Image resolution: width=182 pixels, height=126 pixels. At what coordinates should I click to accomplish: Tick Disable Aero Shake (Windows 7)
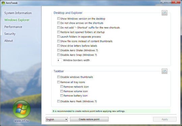(x=59, y=50)
